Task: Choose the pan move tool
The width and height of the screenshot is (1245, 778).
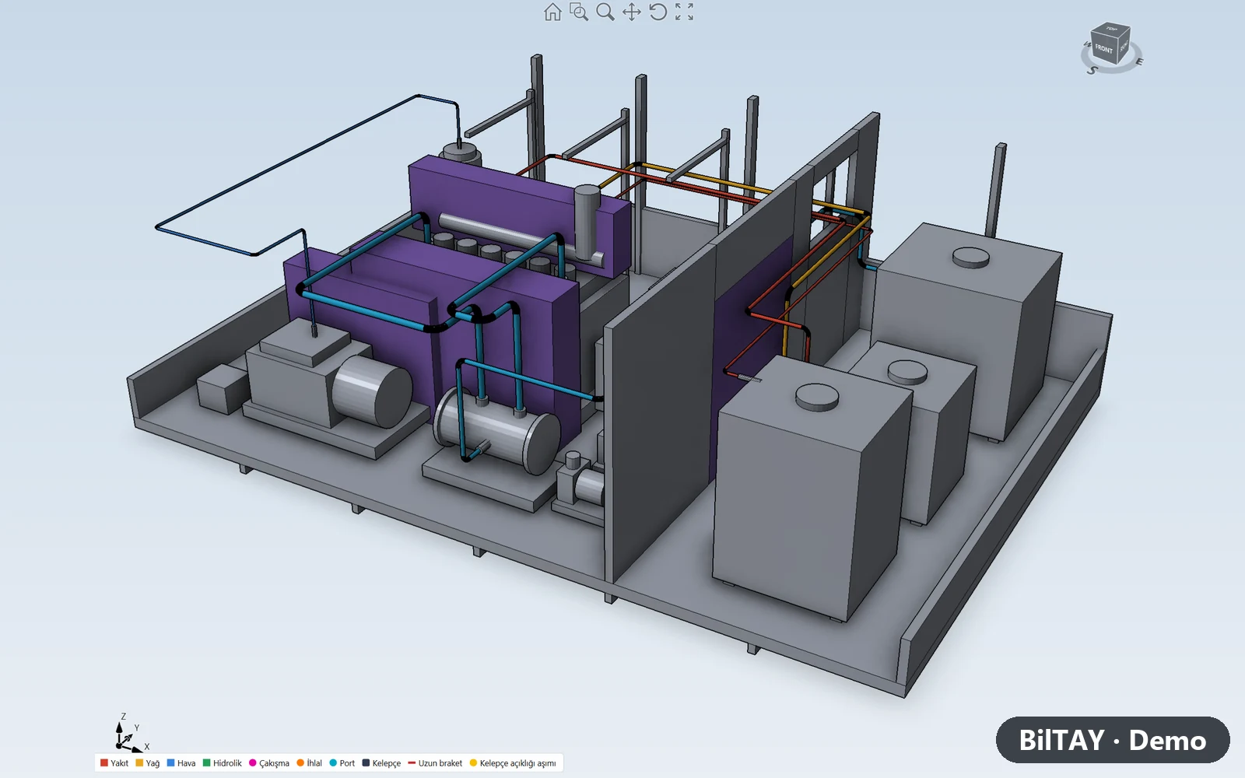Action: tap(632, 12)
